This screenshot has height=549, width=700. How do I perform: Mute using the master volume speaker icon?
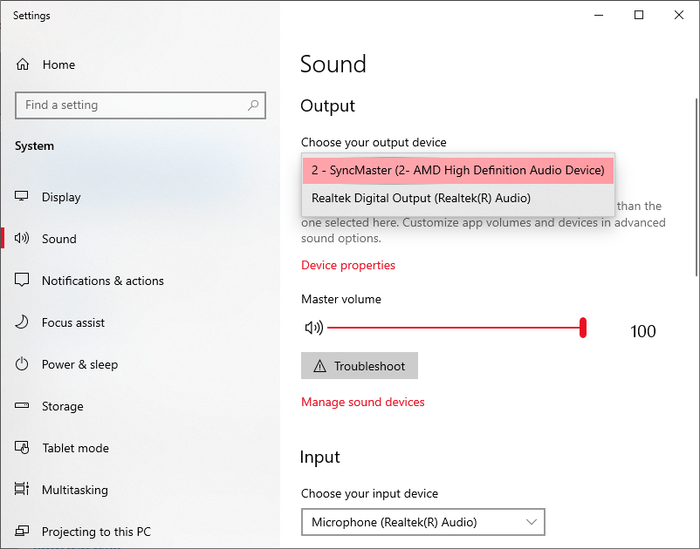(x=313, y=328)
